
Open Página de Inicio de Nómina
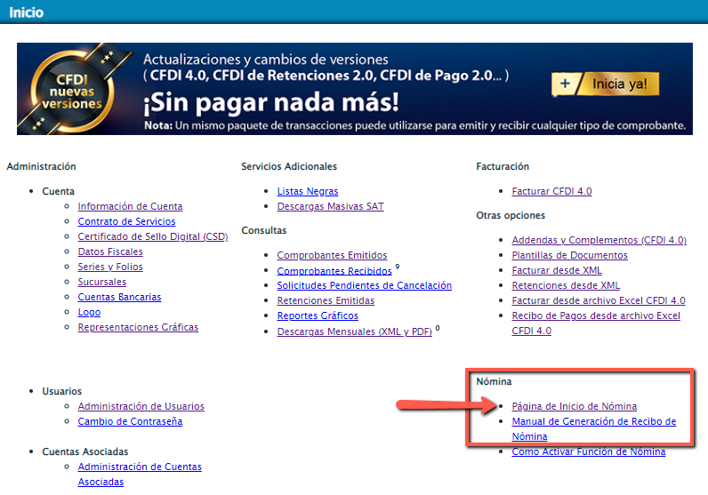(574, 406)
